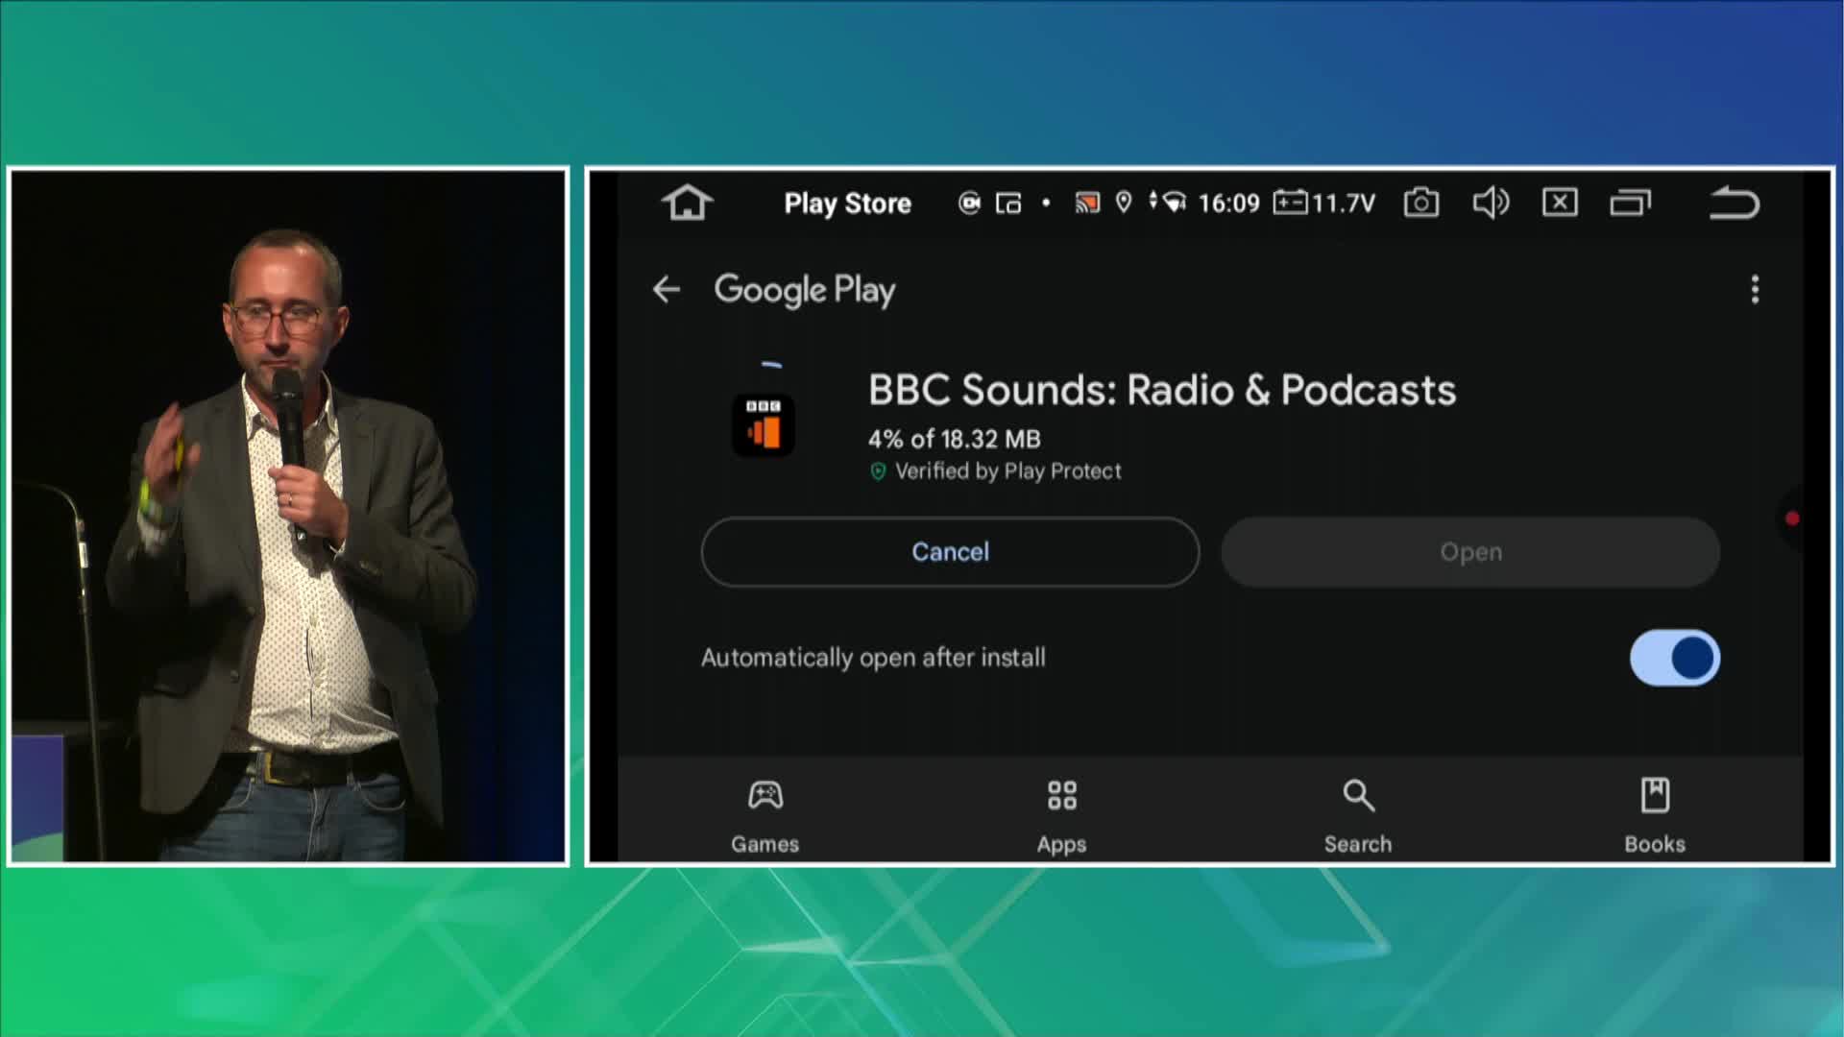This screenshot has height=1037, width=1844.
Task: Tap Verified by Play Protect label
Action: [x=1007, y=471]
